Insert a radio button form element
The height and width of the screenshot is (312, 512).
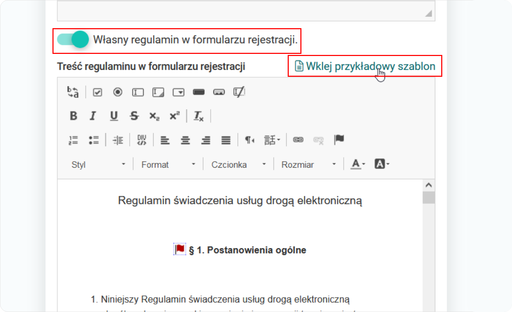coord(118,92)
